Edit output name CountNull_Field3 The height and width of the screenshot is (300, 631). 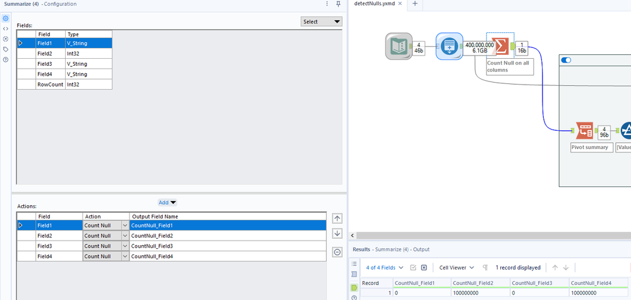click(228, 246)
